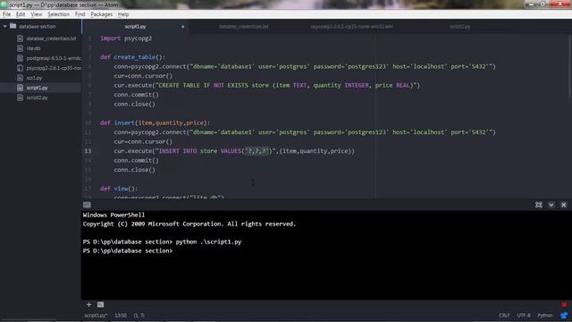Click file icon beside script2.py
This screenshot has width=572, height=322.
(x=20, y=97)
